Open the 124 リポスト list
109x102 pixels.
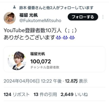pos(17,94)
